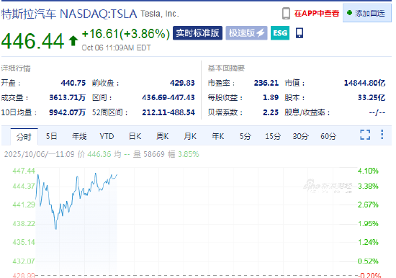Viewport: 396px width, 278px height.
Task: Click the mobile icon next to ESG
Action: [300, 33]
